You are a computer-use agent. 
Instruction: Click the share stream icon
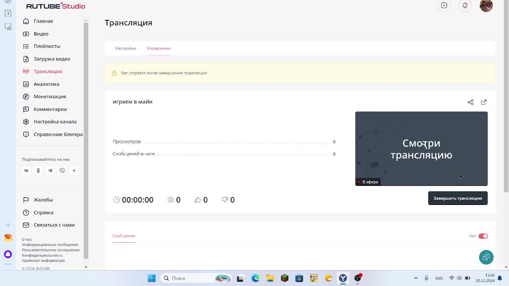tap(470, 102)
